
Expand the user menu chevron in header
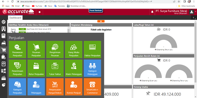pyautogui.click(x=195, y=12)
